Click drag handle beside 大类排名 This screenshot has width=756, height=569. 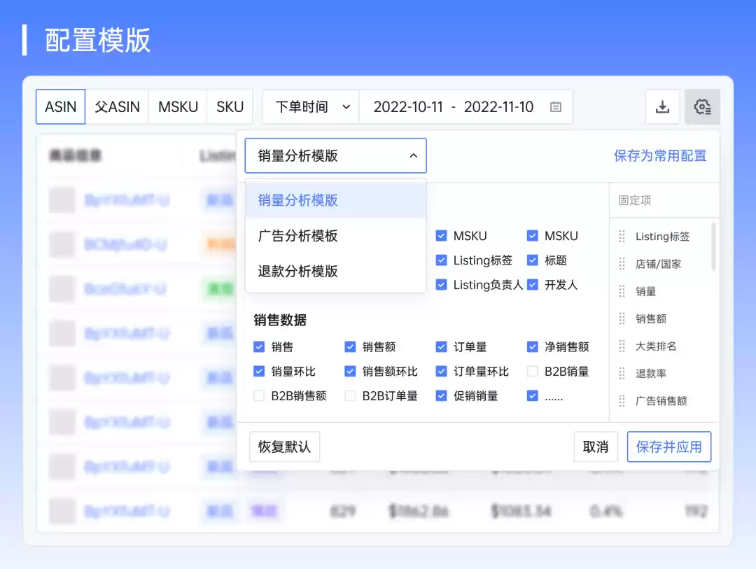pos(622,346)
